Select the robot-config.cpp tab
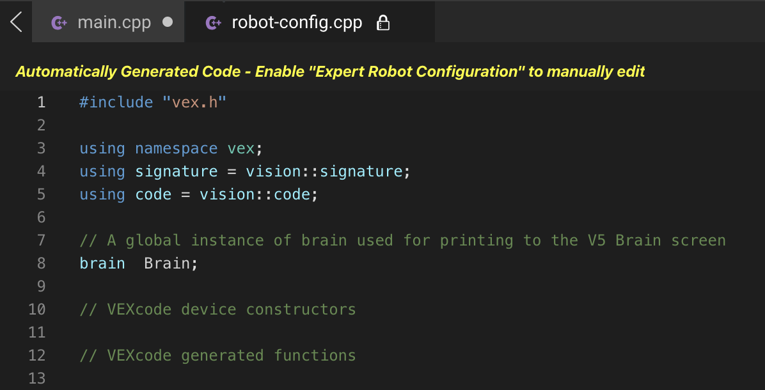The height and width of the screenshot is (390, 765). pyautogui.click(x=310, y=22)
